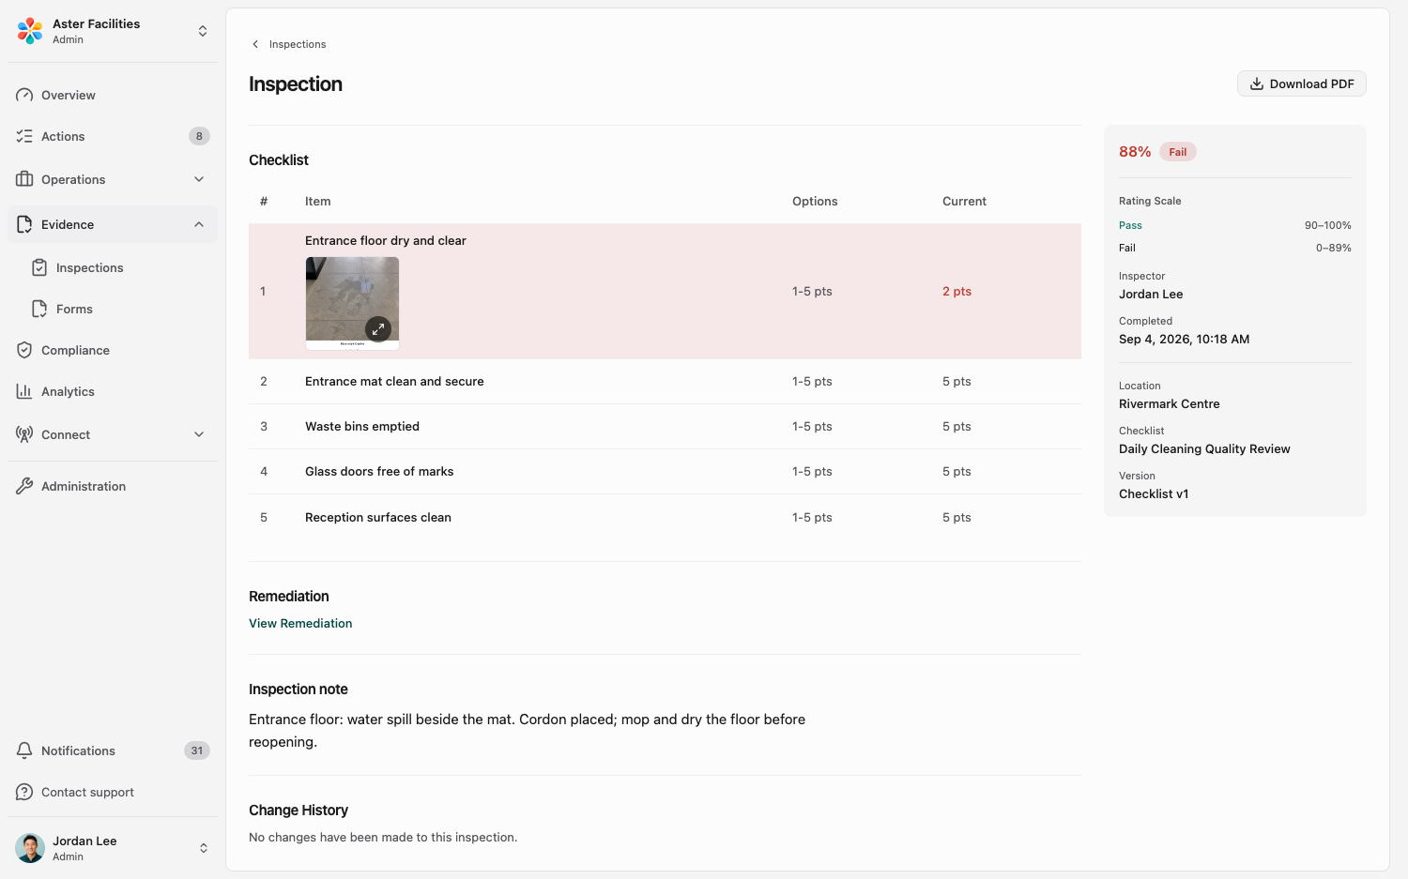Click the Actions count badge showing 8

coord(199,136)
